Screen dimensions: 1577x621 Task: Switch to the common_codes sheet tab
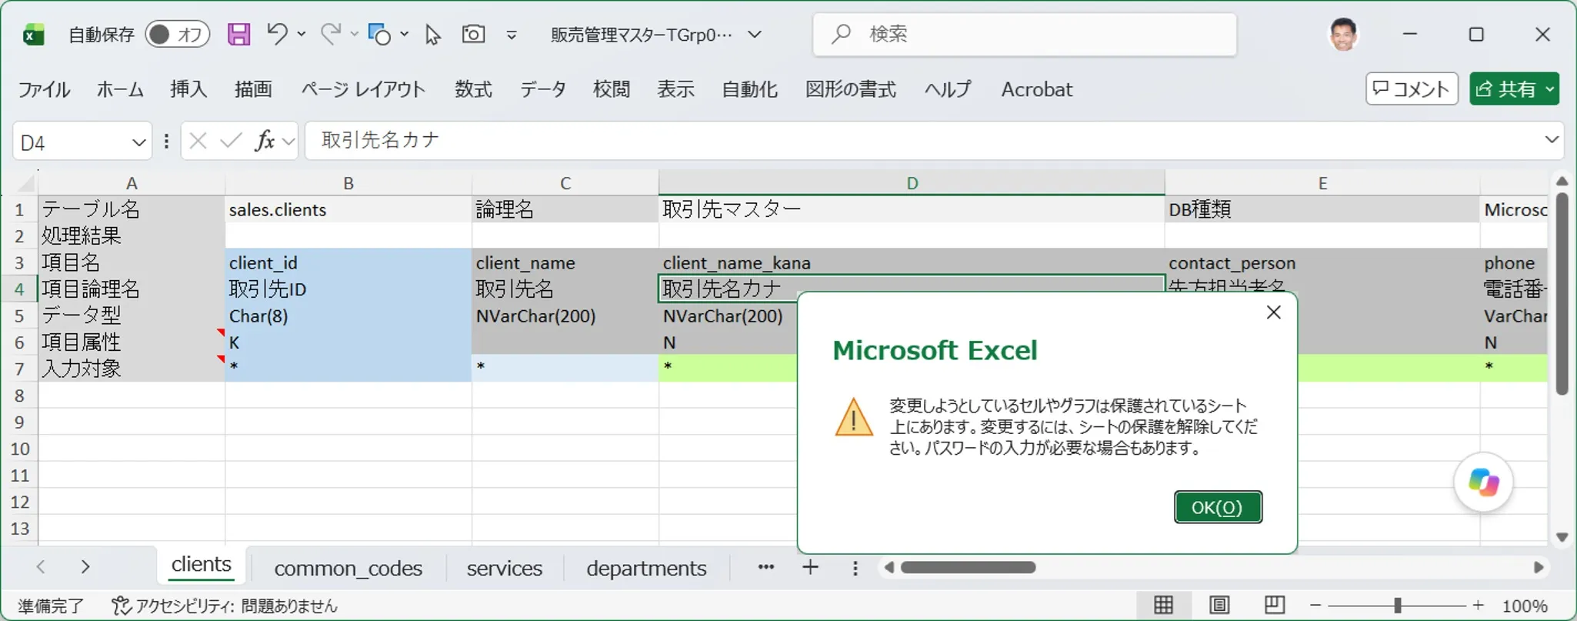tap(348, 568)
